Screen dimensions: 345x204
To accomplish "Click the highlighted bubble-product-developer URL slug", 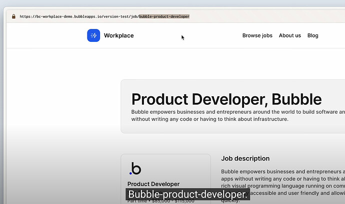I will tap(164, 16).
